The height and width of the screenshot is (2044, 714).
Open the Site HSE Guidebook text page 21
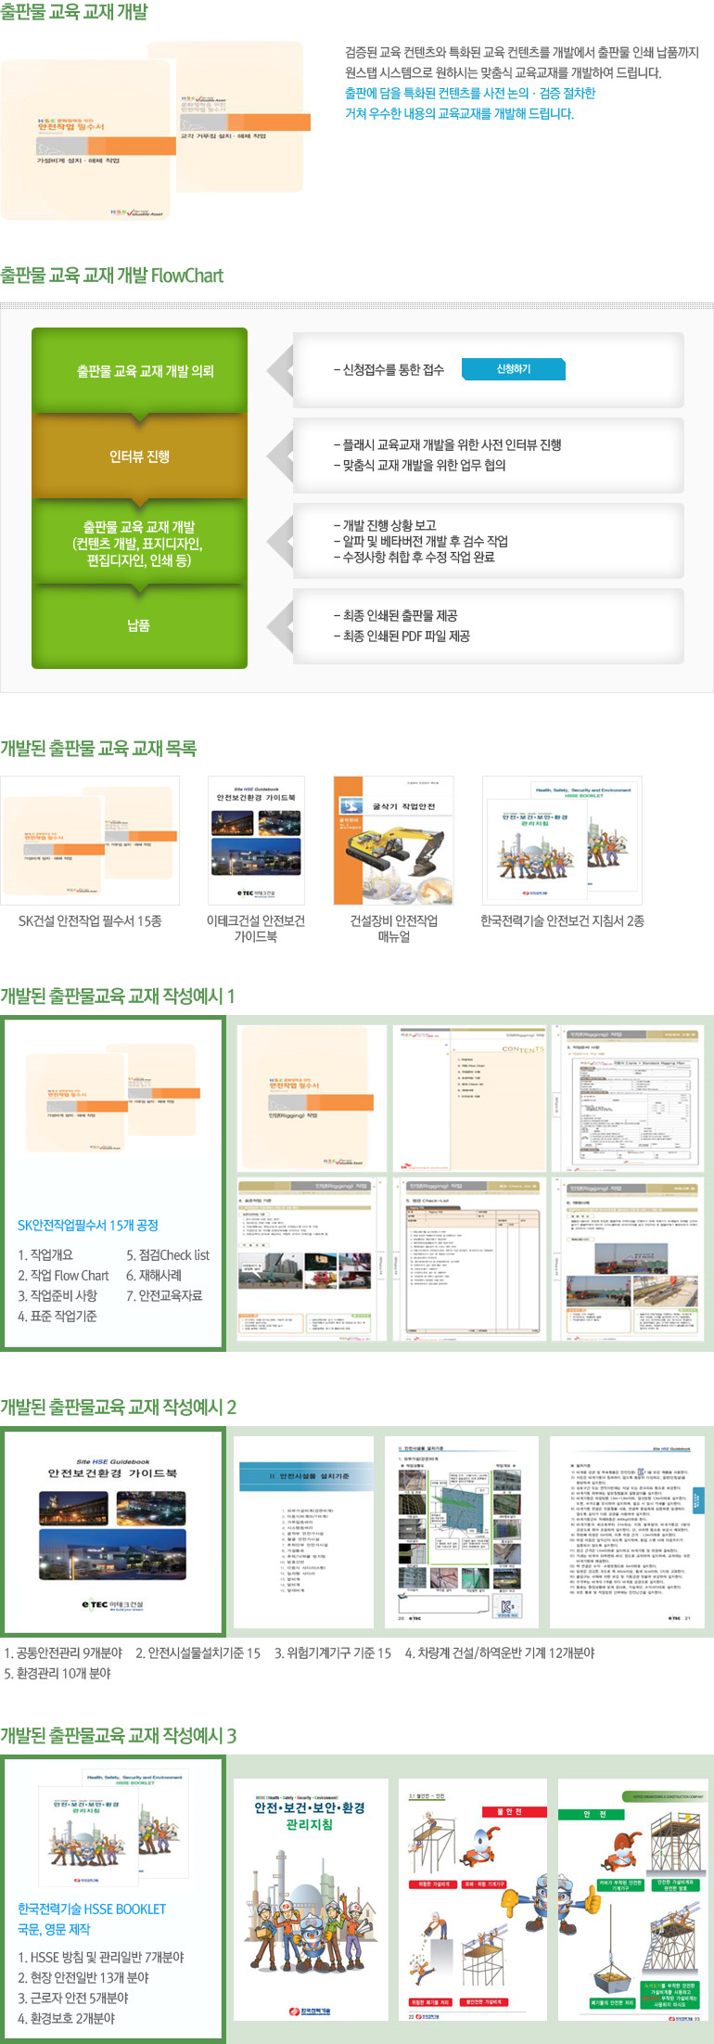click(x=627, y=1531)
